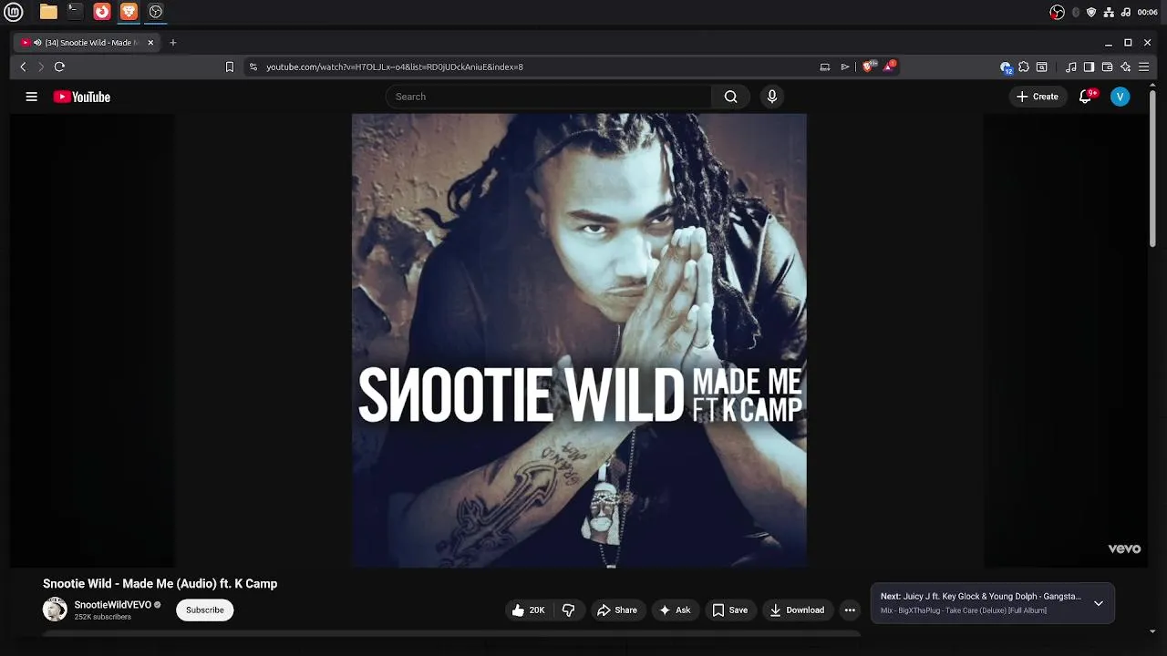Image resolution: width=1167 pixels, height=656 pixels.
Task: Click the browser address bar URL
Action: (x=395, y=67)
